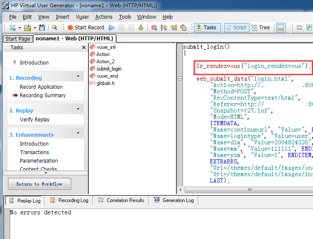Viewport: 313px width, 239px height.
Task: Click the New Script icon
Action: 12,28
